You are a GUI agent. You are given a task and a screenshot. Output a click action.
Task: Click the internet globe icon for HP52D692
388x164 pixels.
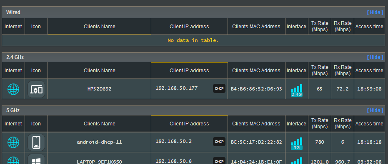coord(13,89)
